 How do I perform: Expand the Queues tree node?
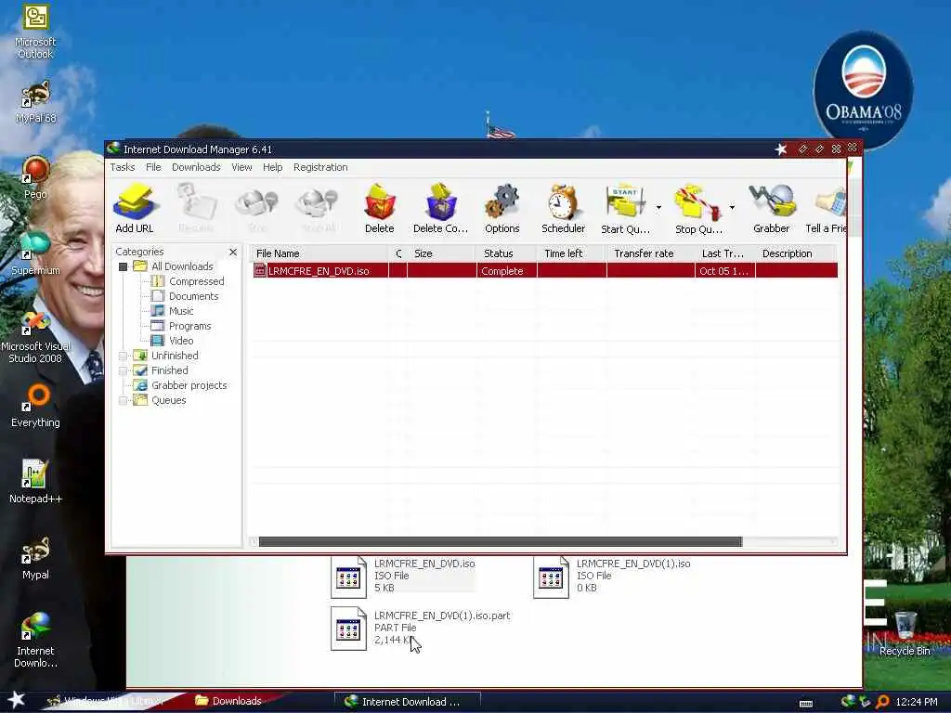point(124,400)
